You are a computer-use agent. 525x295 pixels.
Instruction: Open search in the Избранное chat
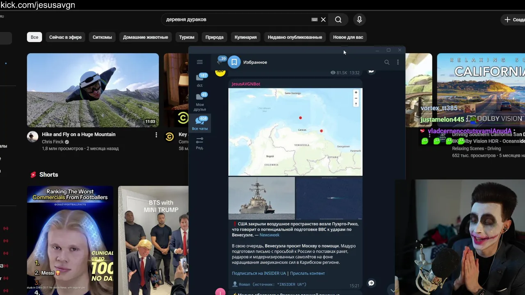[x=387, y=62]
